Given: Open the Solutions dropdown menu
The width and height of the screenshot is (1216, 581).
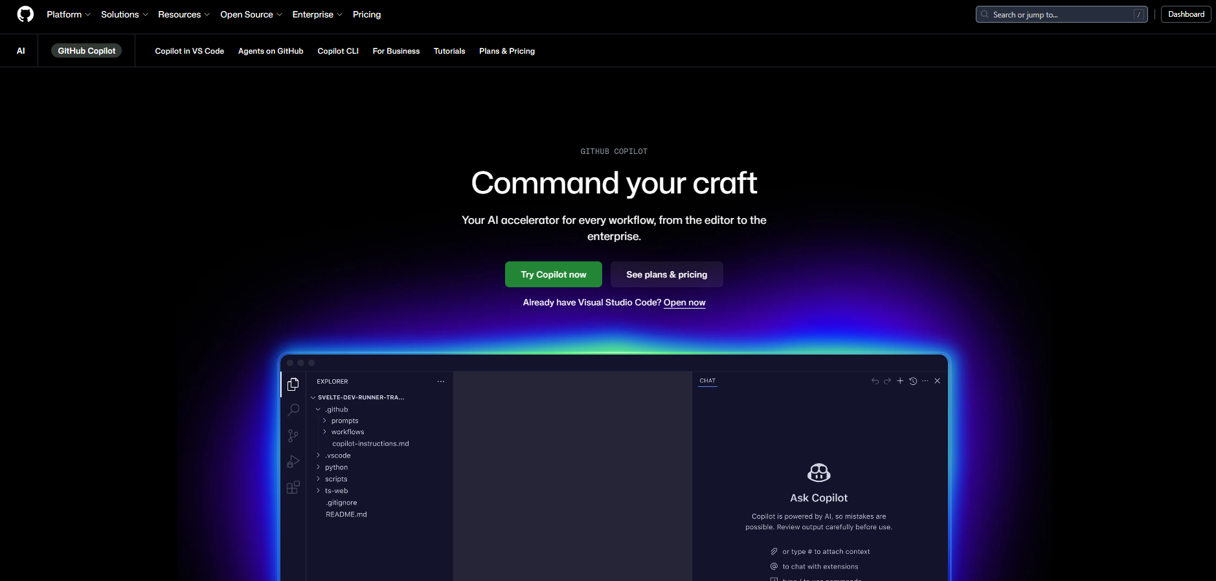Looking at the screenshot, I should pyautogui.click(x=124, y=14).
